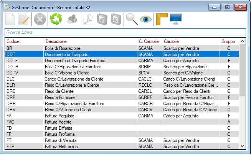Sort by the Gruppo column header

pyautogui.click(x=228, y=41)
